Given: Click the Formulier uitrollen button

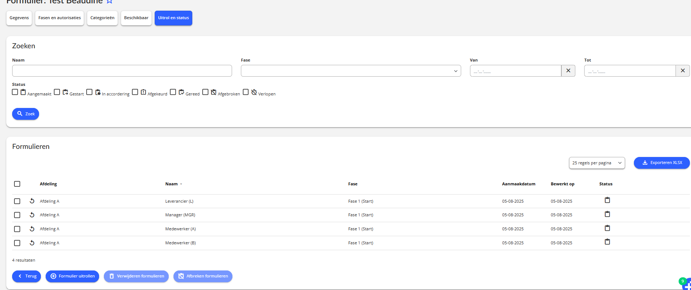Looking at the screenshot, I should tap(73, 276).
